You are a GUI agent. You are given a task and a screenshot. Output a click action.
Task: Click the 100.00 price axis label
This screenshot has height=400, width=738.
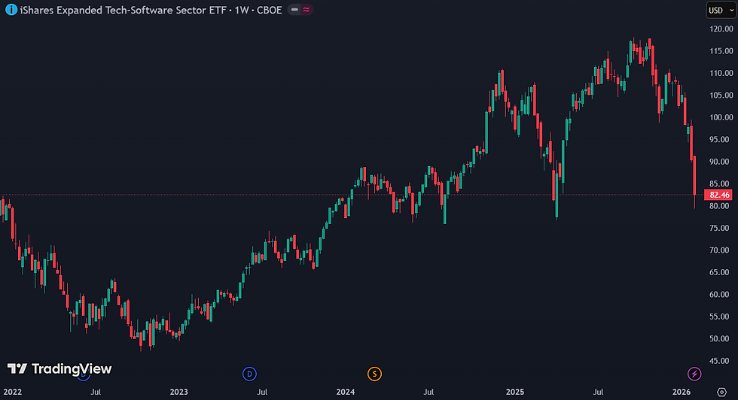721,117
